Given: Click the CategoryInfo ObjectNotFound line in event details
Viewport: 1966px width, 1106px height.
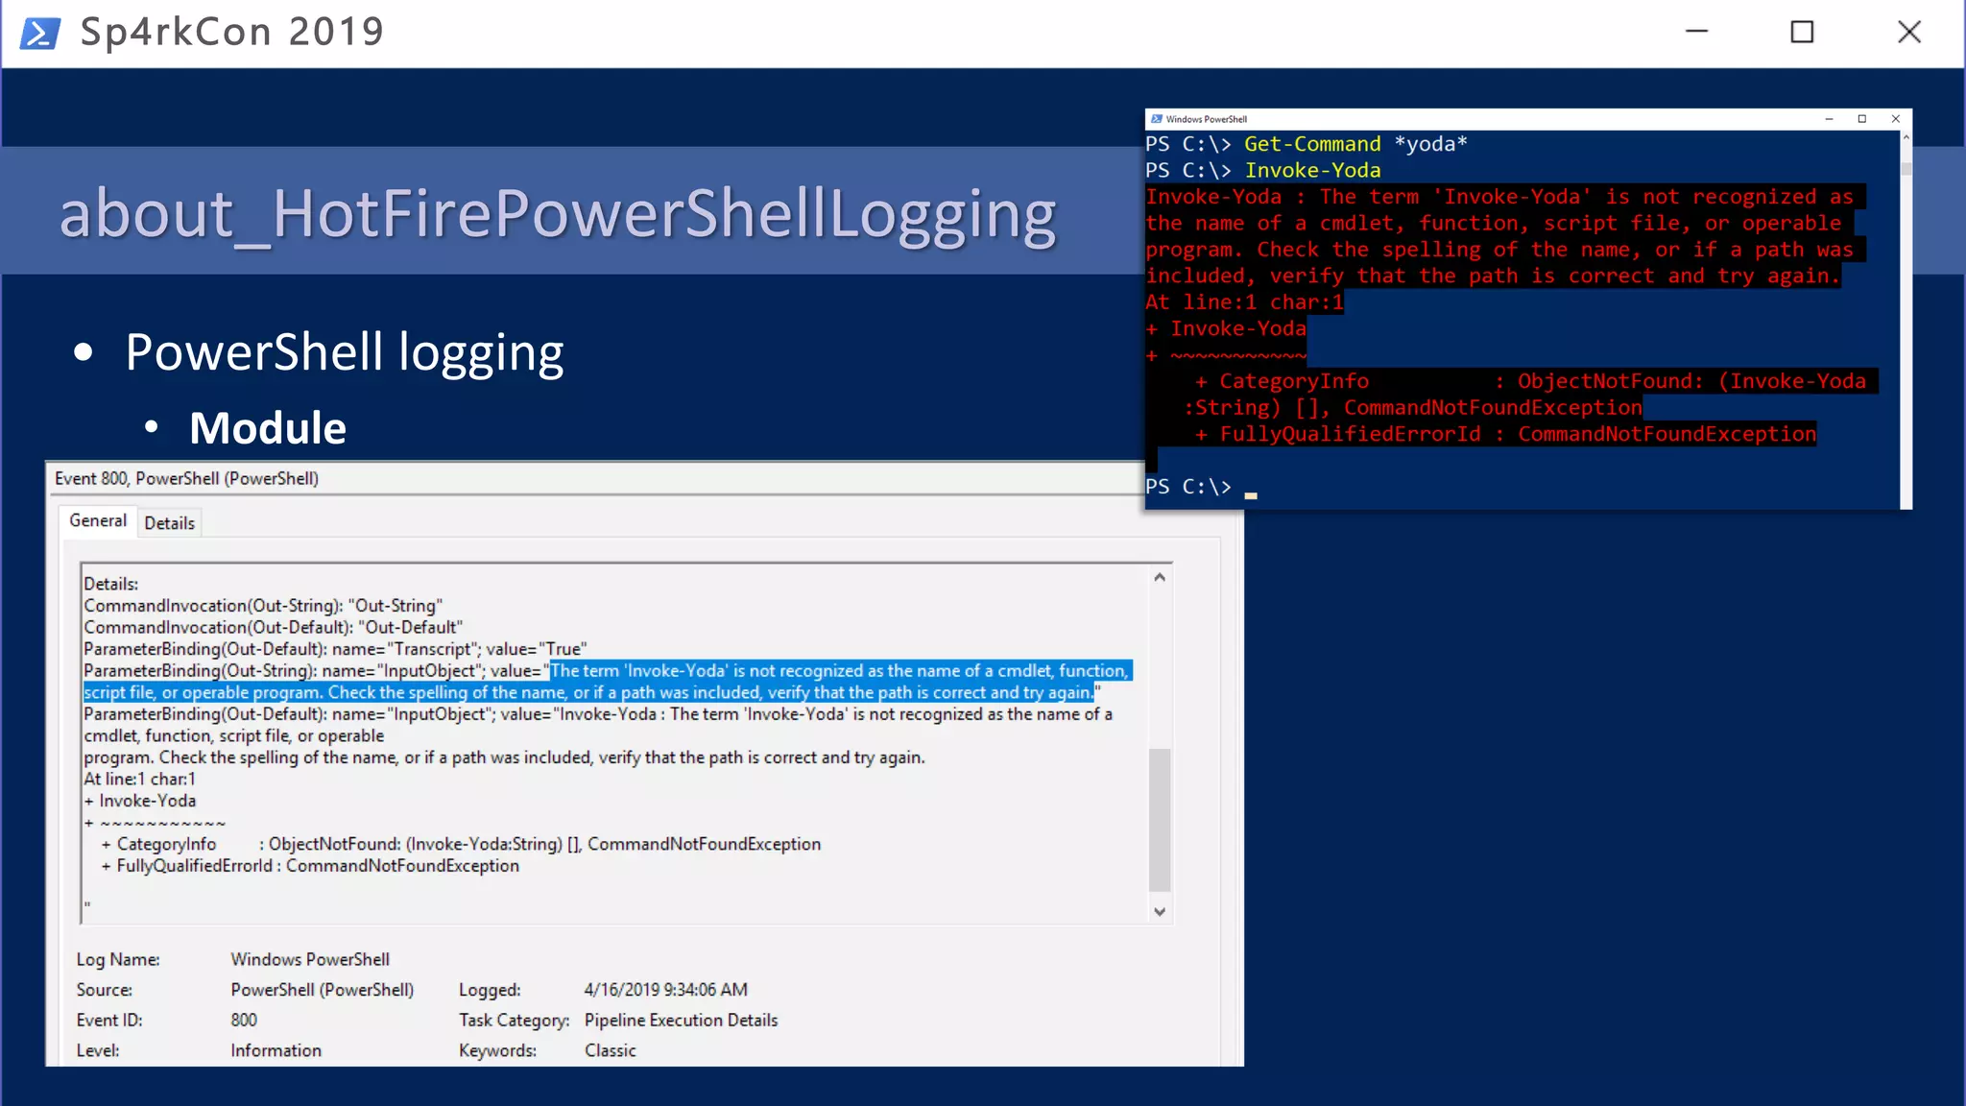Looking at the screenshot, I should click(461, 844).
